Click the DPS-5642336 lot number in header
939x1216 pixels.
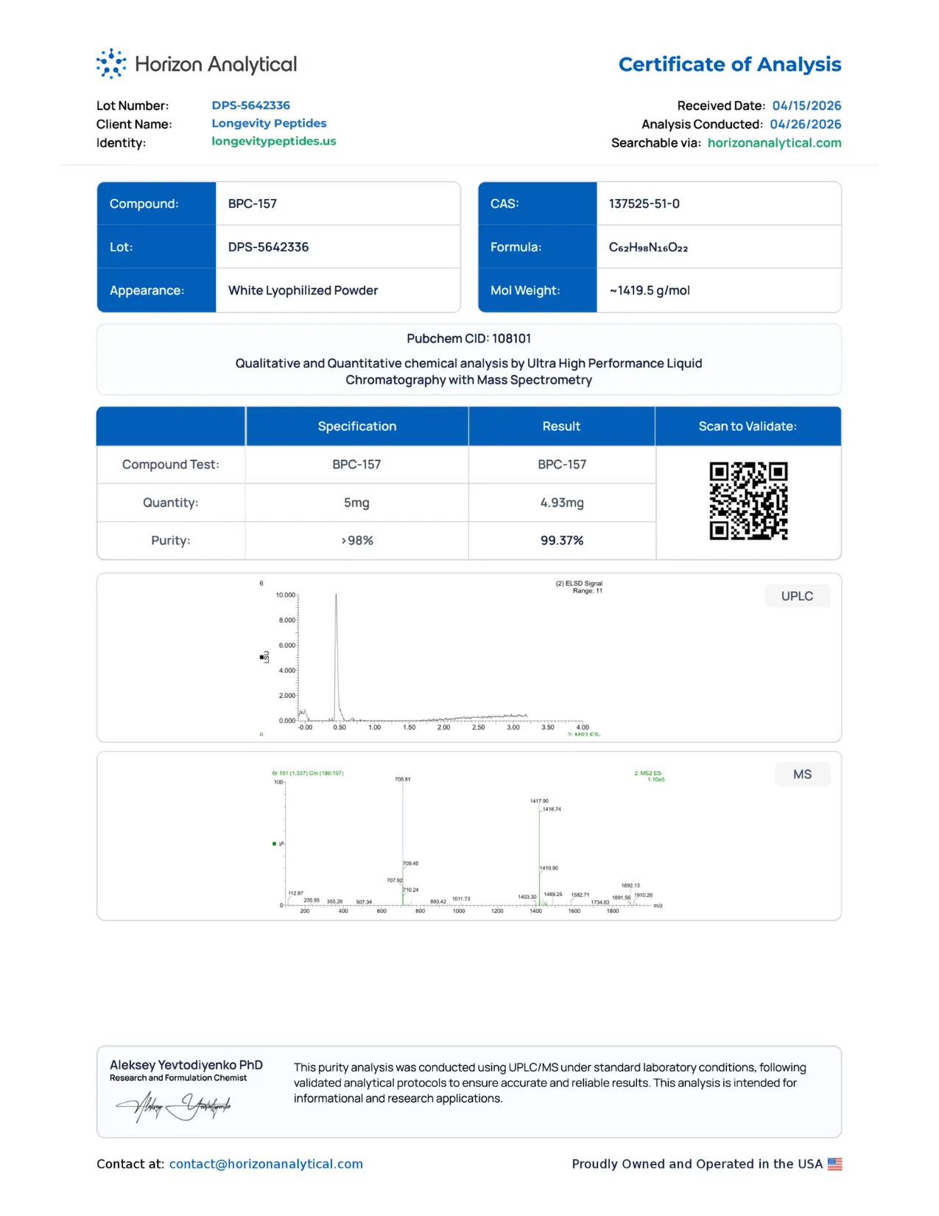tap(251, 105)
